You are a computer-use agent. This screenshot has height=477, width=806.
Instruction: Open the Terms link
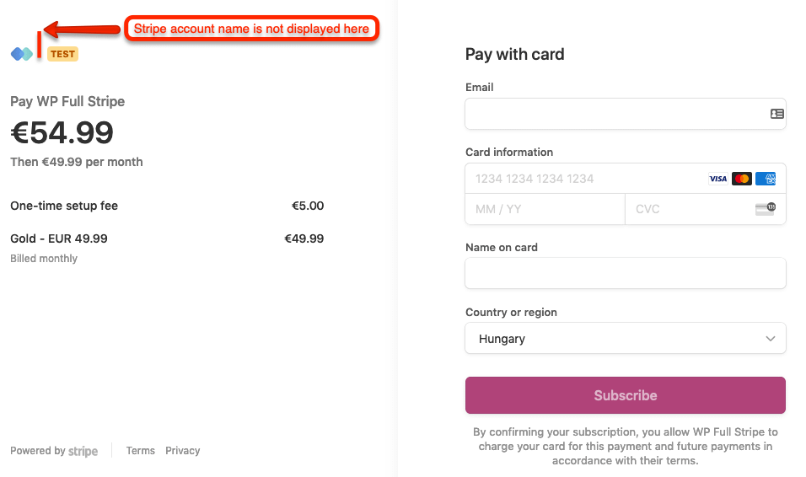point(141,451)
